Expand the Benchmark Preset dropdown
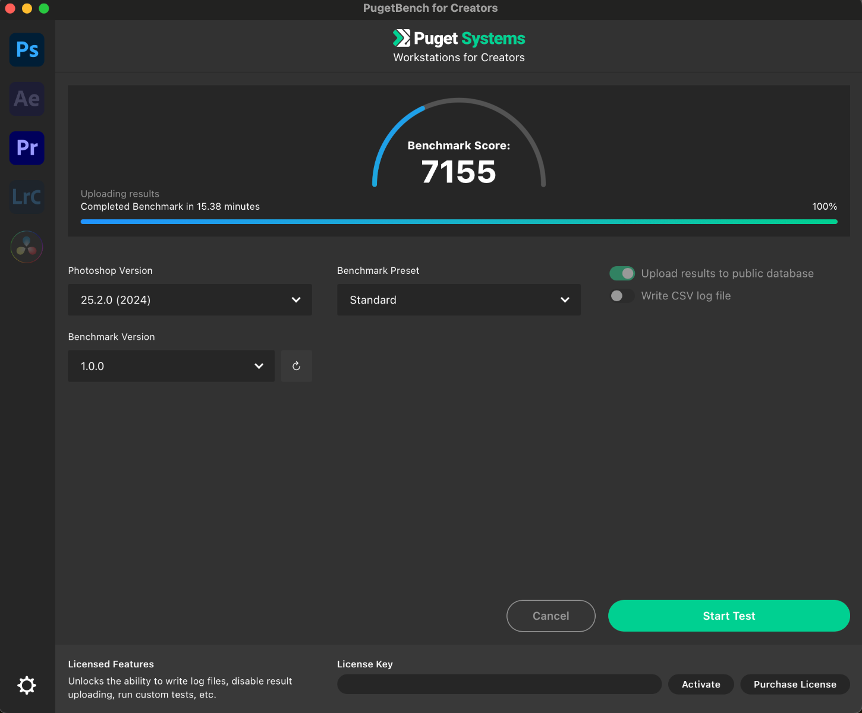This screenshot has height=713, width=862. pyautogui.click(x=459, y=300)
